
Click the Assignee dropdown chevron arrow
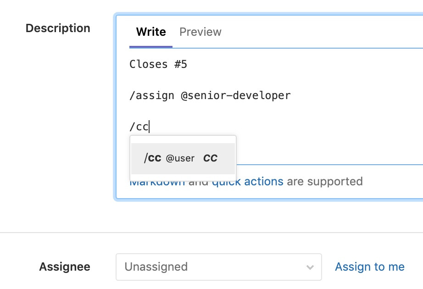(x=310, y=267)
